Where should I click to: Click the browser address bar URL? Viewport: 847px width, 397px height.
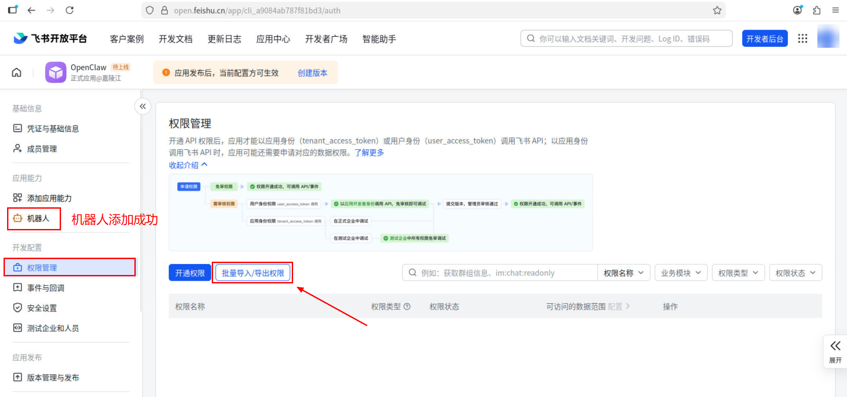[257, 10]
